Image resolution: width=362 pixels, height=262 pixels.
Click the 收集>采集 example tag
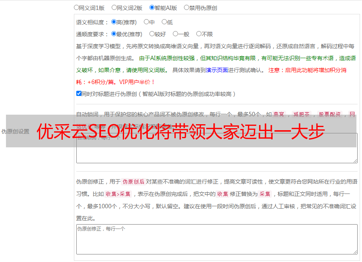click(118, 194)
